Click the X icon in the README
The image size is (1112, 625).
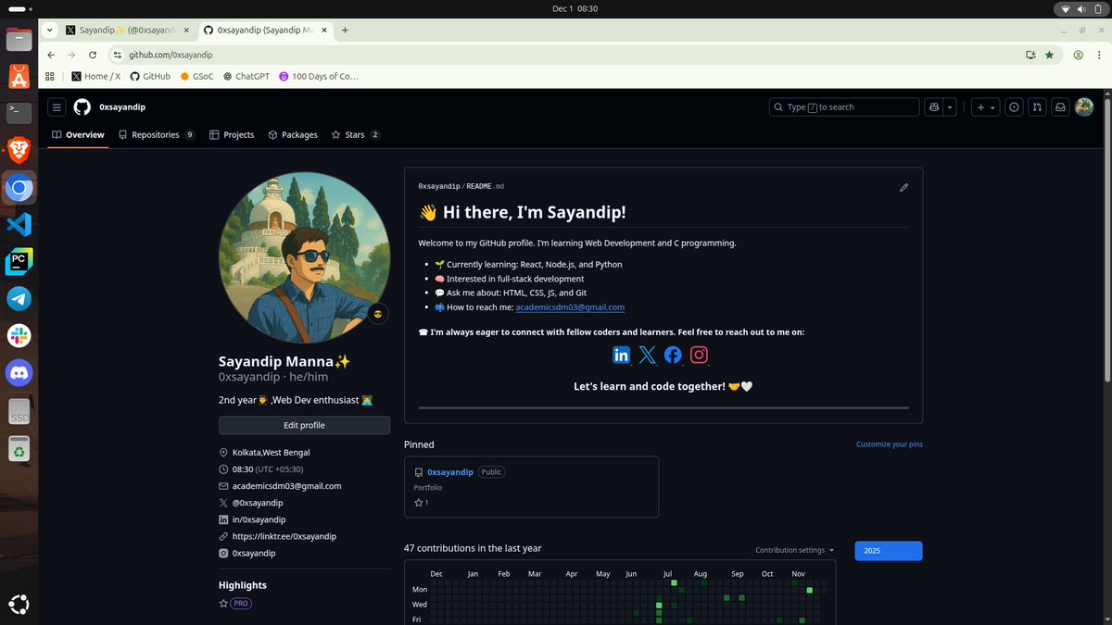coord(648,354)
